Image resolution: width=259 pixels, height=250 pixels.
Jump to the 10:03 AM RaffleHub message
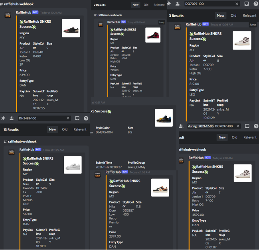tap(253, 25)
